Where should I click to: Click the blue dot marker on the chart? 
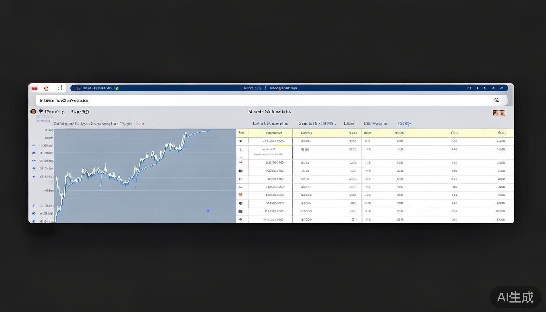point(208,210)
